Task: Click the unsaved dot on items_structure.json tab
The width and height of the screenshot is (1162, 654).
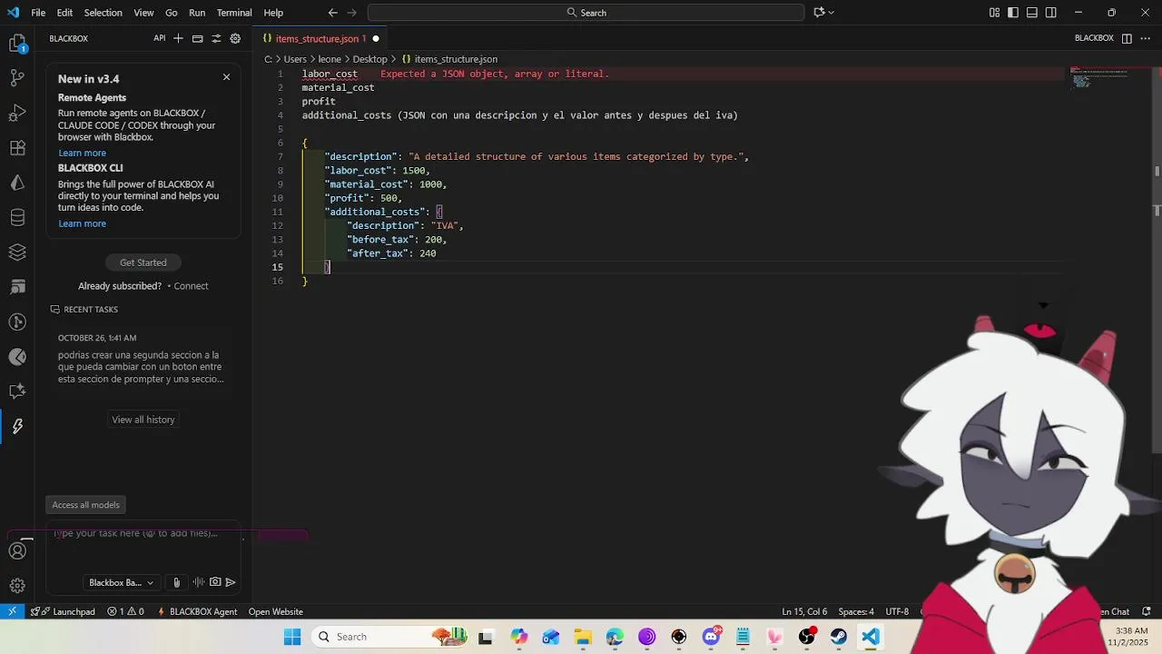Action: (376, 38)
